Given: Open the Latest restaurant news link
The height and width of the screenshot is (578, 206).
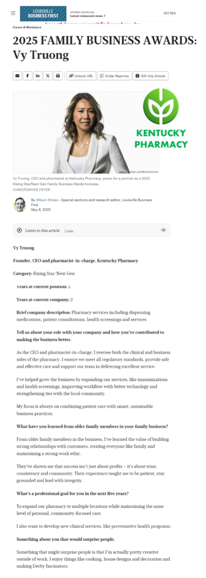Looking at the screenshot, I should coord(88,16).
